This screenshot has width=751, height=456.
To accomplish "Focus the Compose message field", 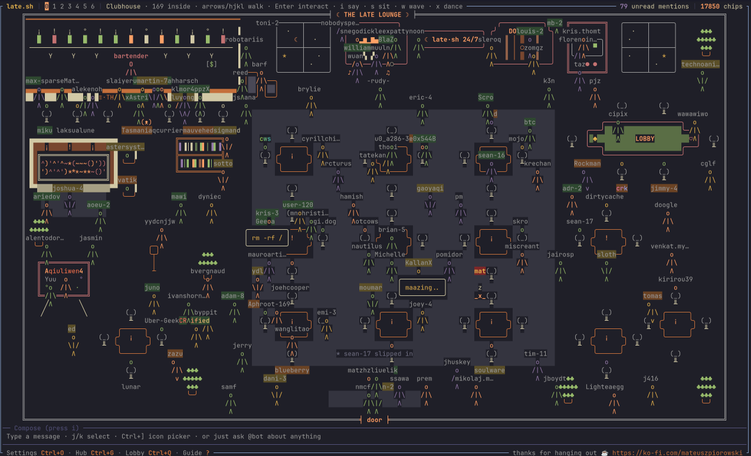I will (x=375, y=437).
